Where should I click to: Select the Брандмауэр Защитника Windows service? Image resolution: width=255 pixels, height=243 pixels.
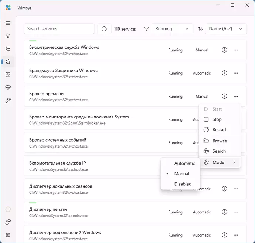[x=135, y=73]
